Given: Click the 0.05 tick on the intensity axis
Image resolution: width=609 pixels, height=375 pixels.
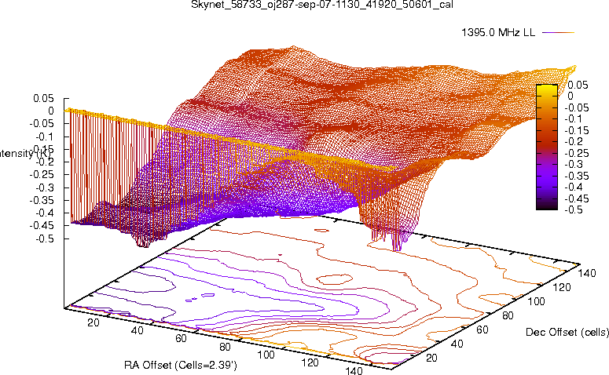Looking at the screenshot, I should (x=43, y=98).
